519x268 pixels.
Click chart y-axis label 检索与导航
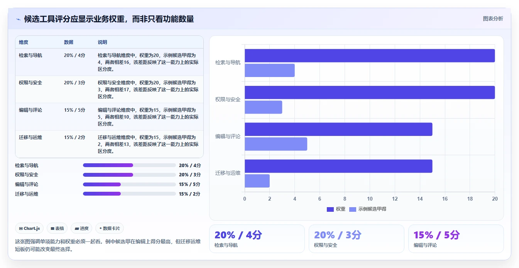click(228, 62)
